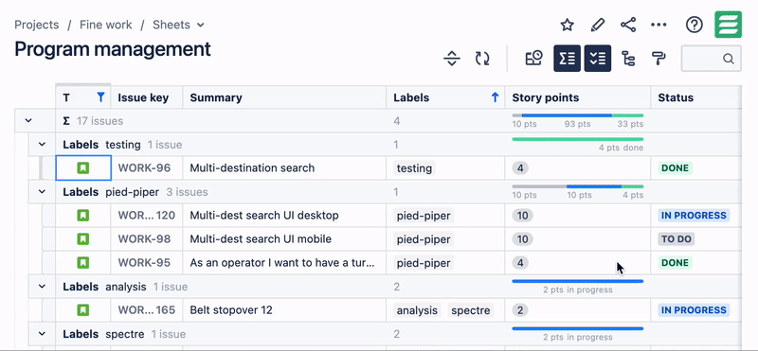Star this sheet as favorite
Image resolution: width=758 pixels, height=351 pixels.
coord(567,25)
